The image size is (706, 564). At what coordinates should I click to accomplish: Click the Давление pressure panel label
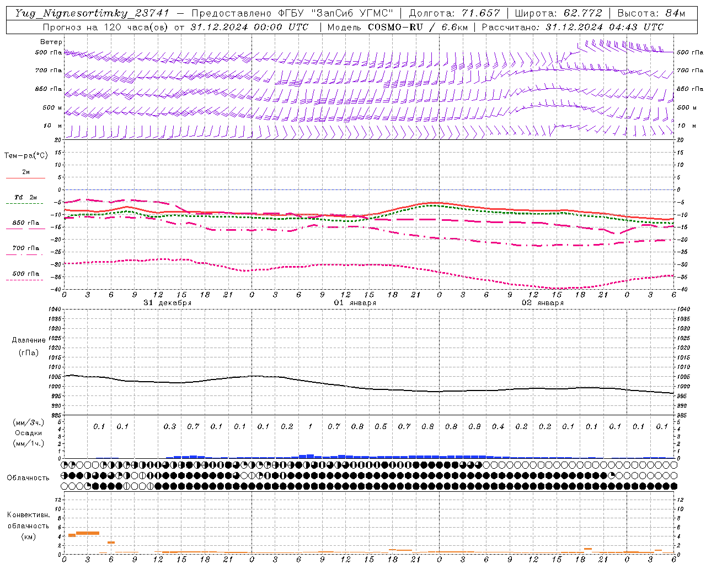tap(29, 340)
